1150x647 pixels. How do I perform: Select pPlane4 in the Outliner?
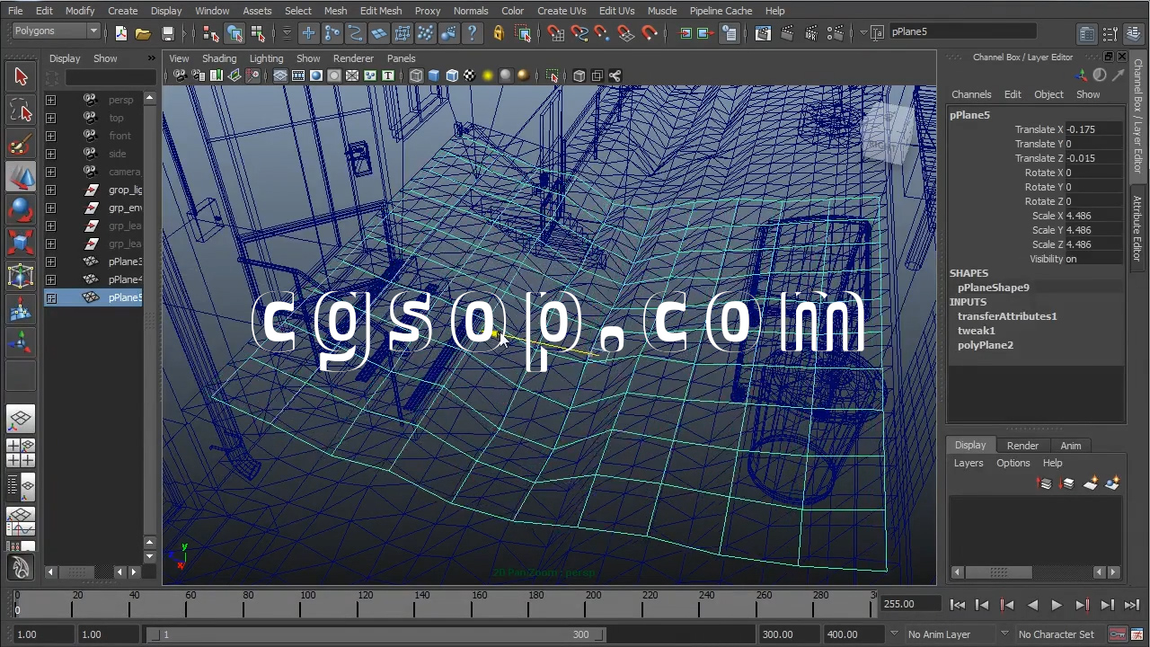pos(125,279)
